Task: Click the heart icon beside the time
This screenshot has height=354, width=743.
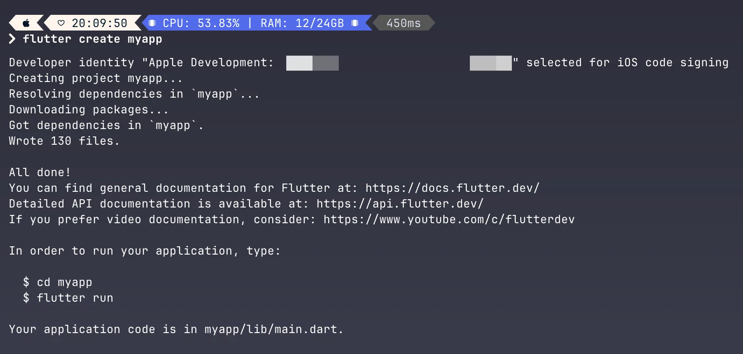Action: point(61,23)
